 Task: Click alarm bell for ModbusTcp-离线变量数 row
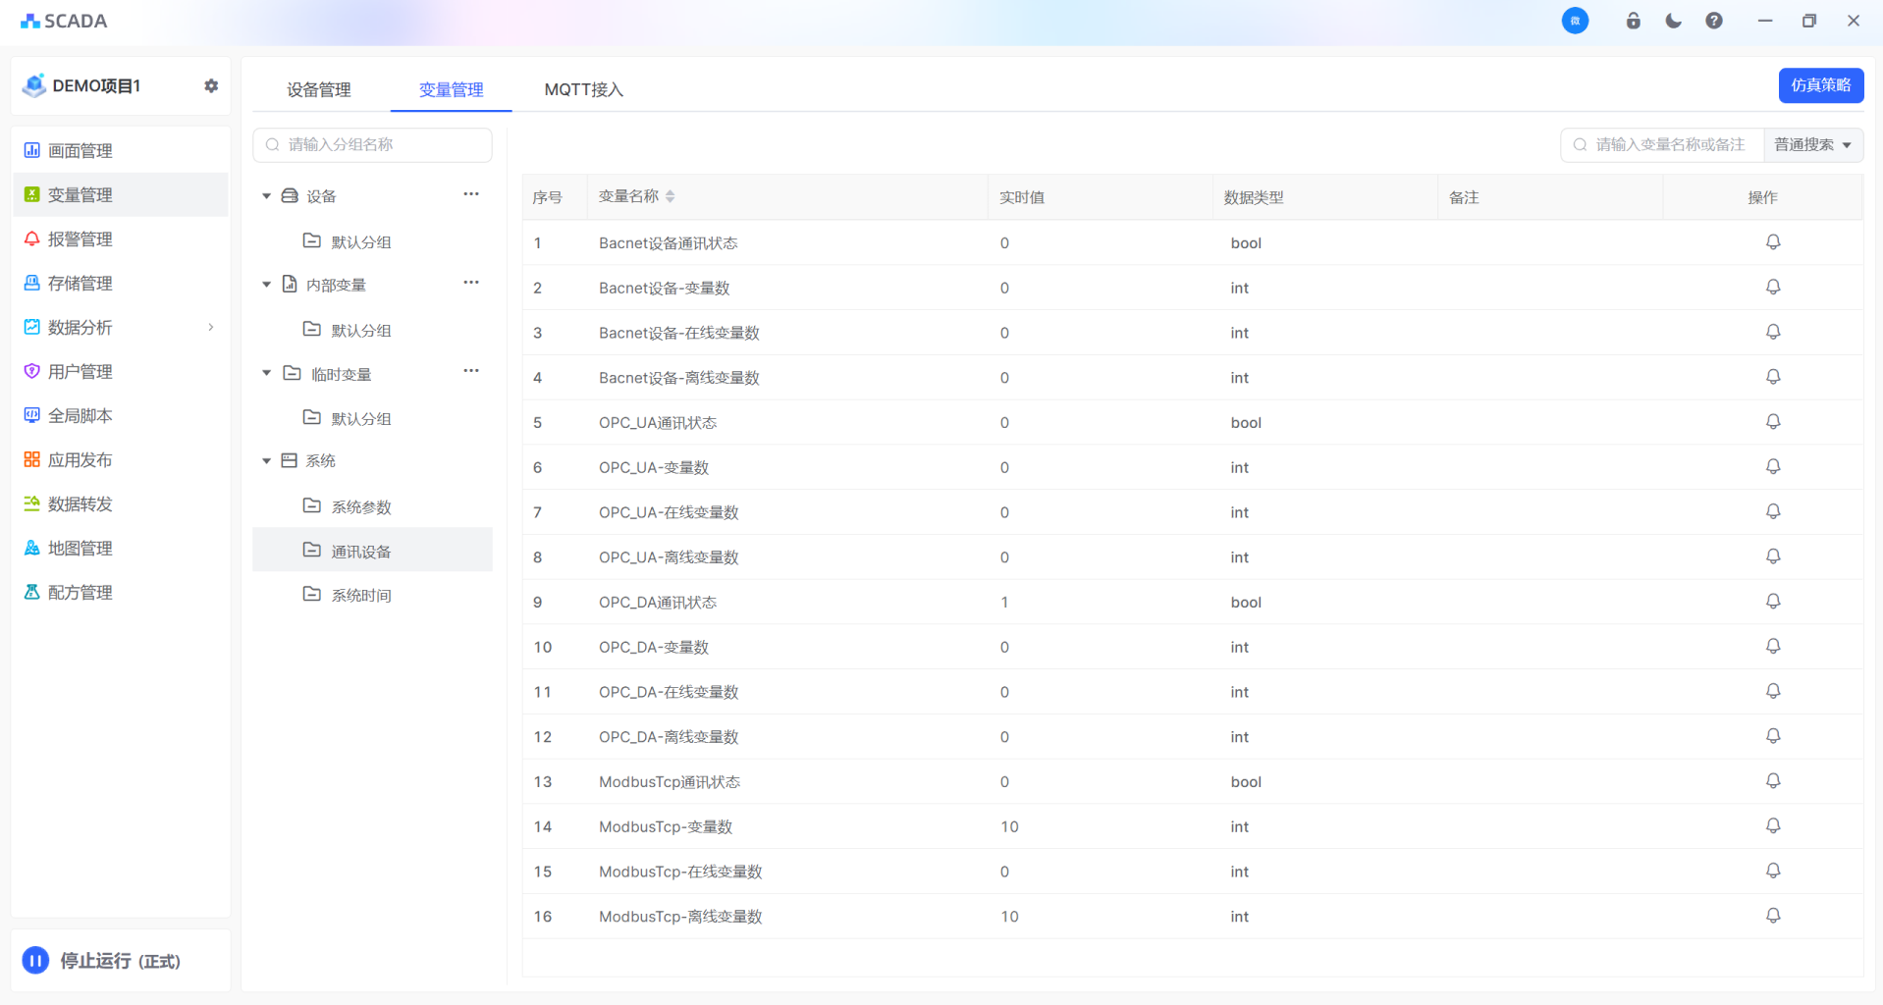(1772, 916)
